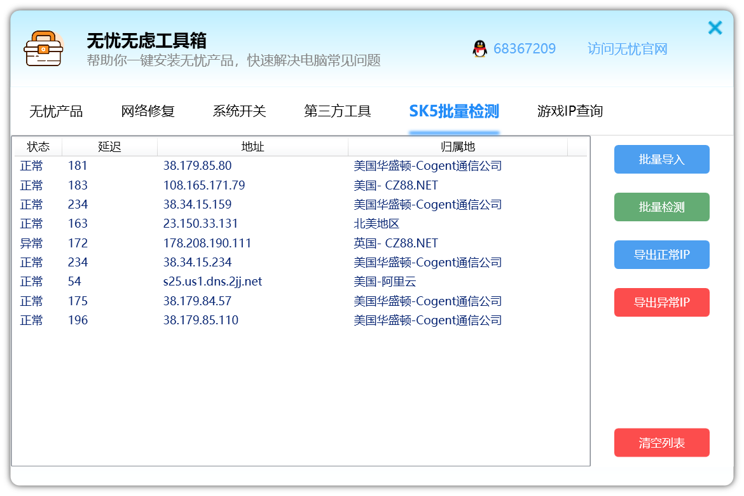Viewport: 744px width, 496px height.
Task: Sort by the 延迟 column header
Action: (x=109, y=147)
